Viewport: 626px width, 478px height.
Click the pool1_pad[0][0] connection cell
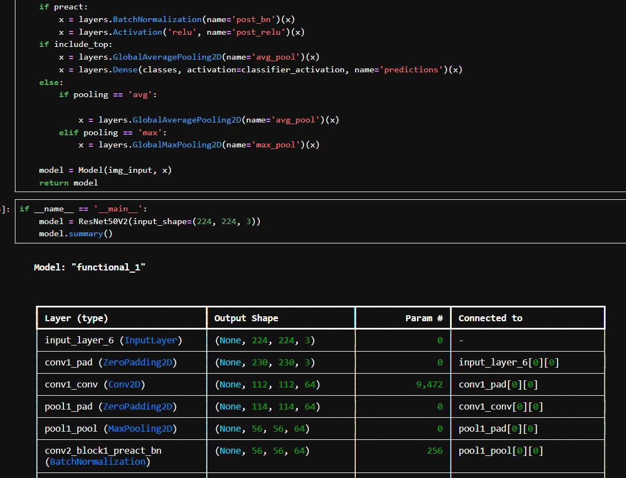(528, 429)
